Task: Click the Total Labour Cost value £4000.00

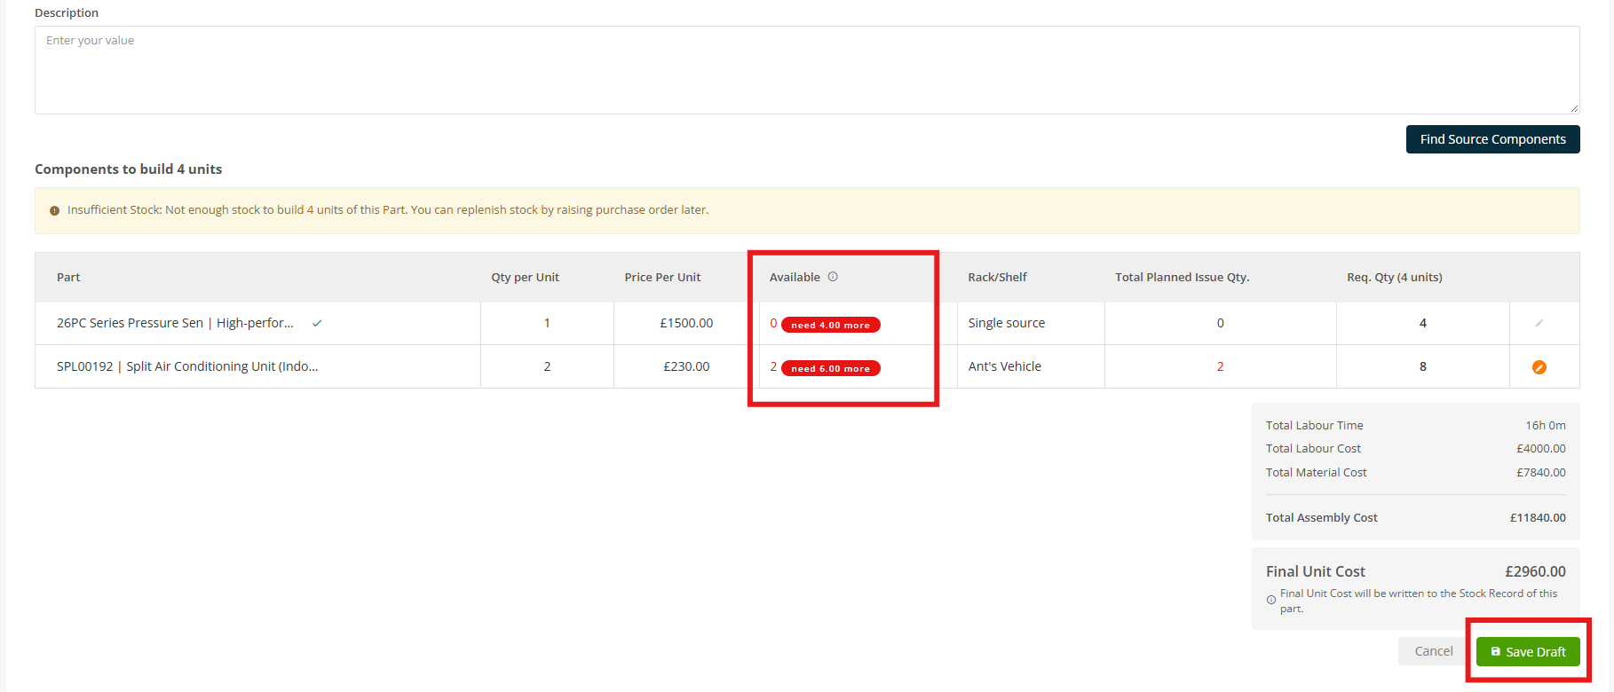Action: (x=1541, y=449)
